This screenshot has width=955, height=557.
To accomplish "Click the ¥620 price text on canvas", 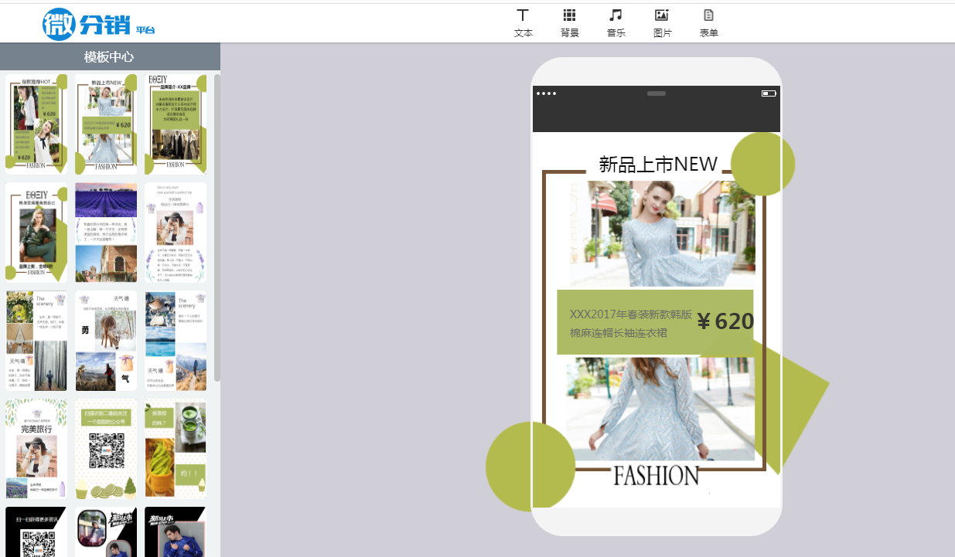I will coord(725,321).
